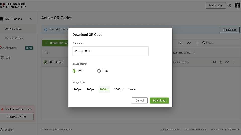This screenshot has height=135, width=241.
Task: Open the Suggest a feature link
Action: [x=170, y=130]
